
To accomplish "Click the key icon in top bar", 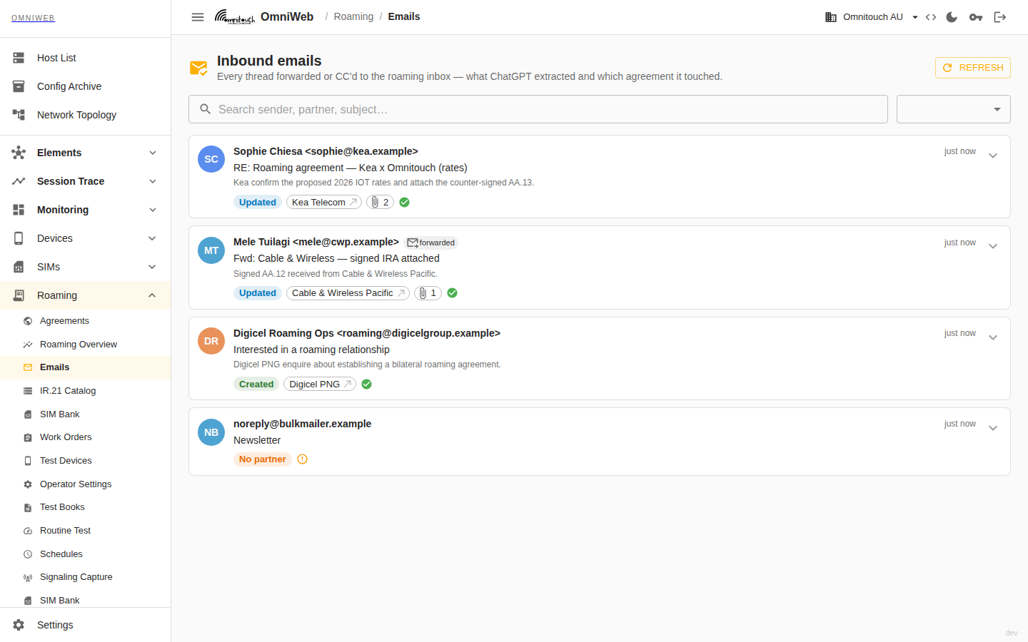I will (976, 17).
